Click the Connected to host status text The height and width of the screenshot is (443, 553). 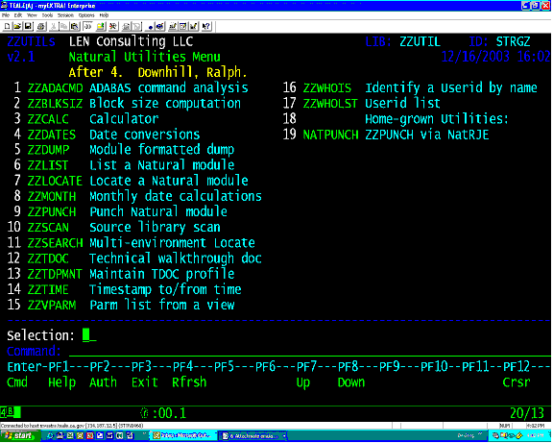click(x=72, y=426)
